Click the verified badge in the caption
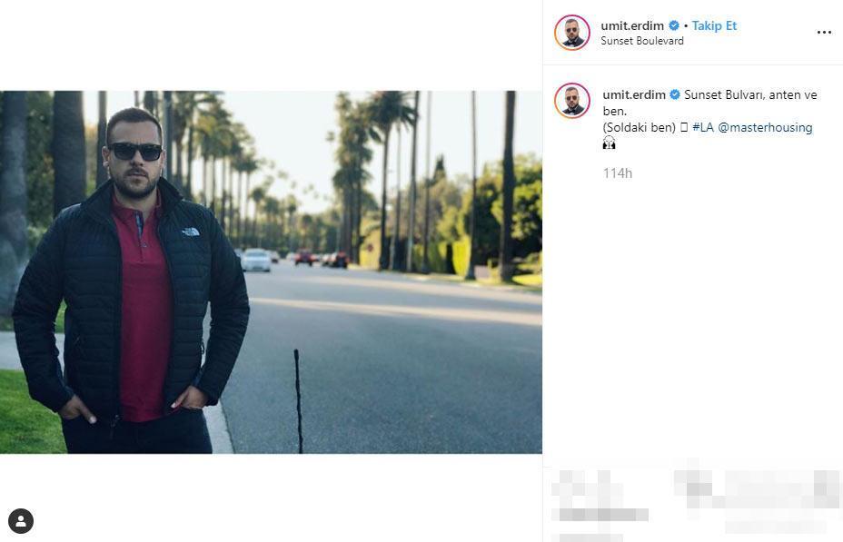 tap(675, 94)
